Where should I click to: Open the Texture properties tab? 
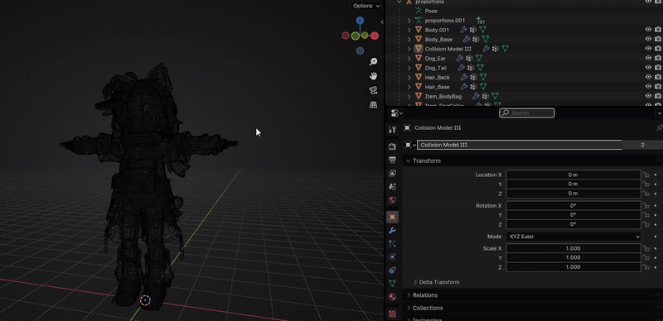point(392,314)
